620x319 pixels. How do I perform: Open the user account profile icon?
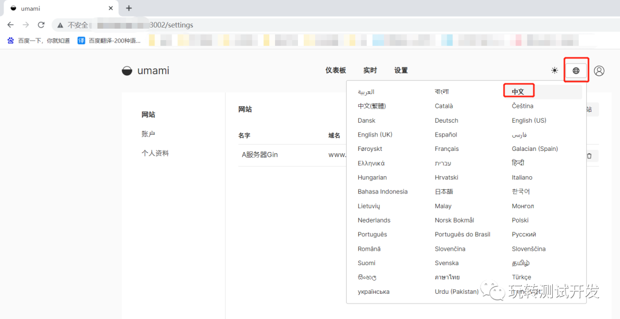coord(599,71)
